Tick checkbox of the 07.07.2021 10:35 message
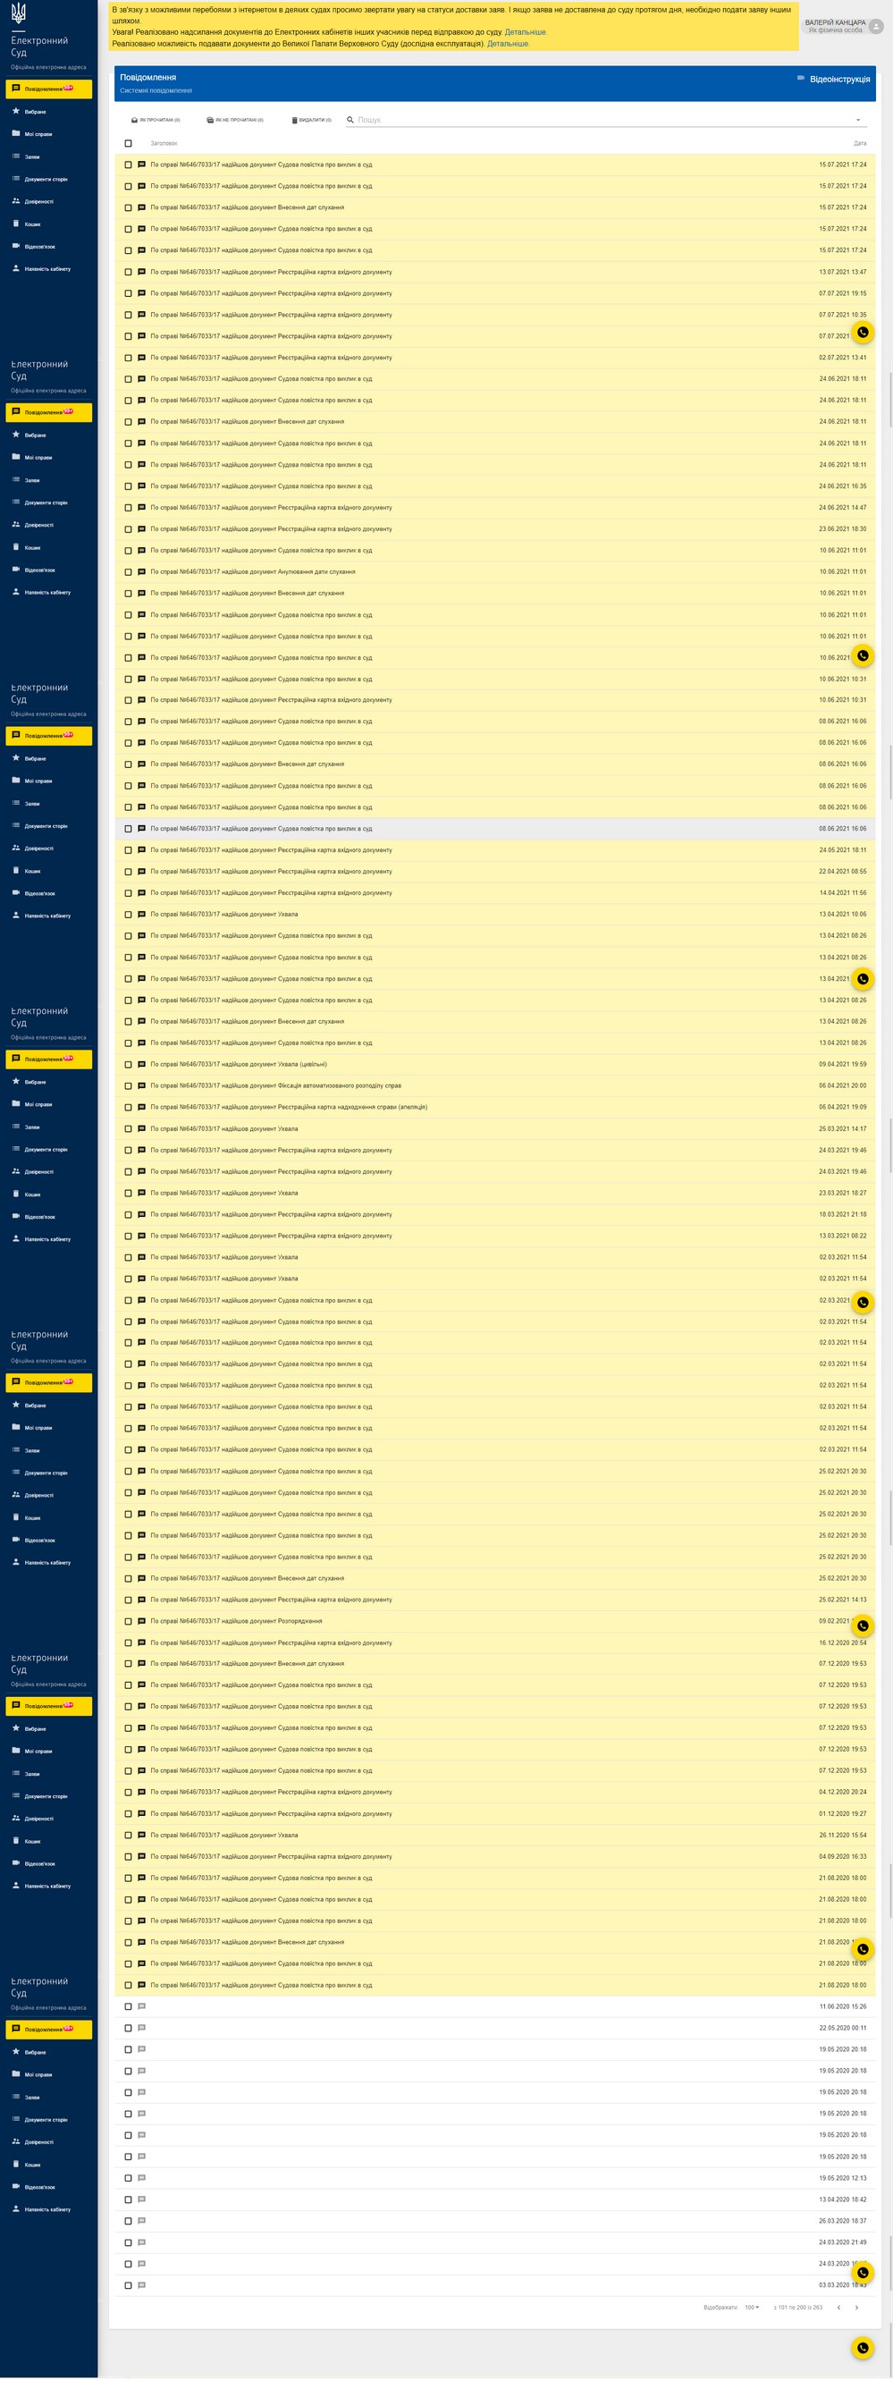 click(x=129, y=314)
